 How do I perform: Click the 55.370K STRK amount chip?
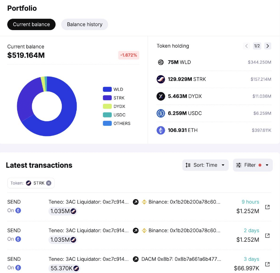tap(64, 268)
